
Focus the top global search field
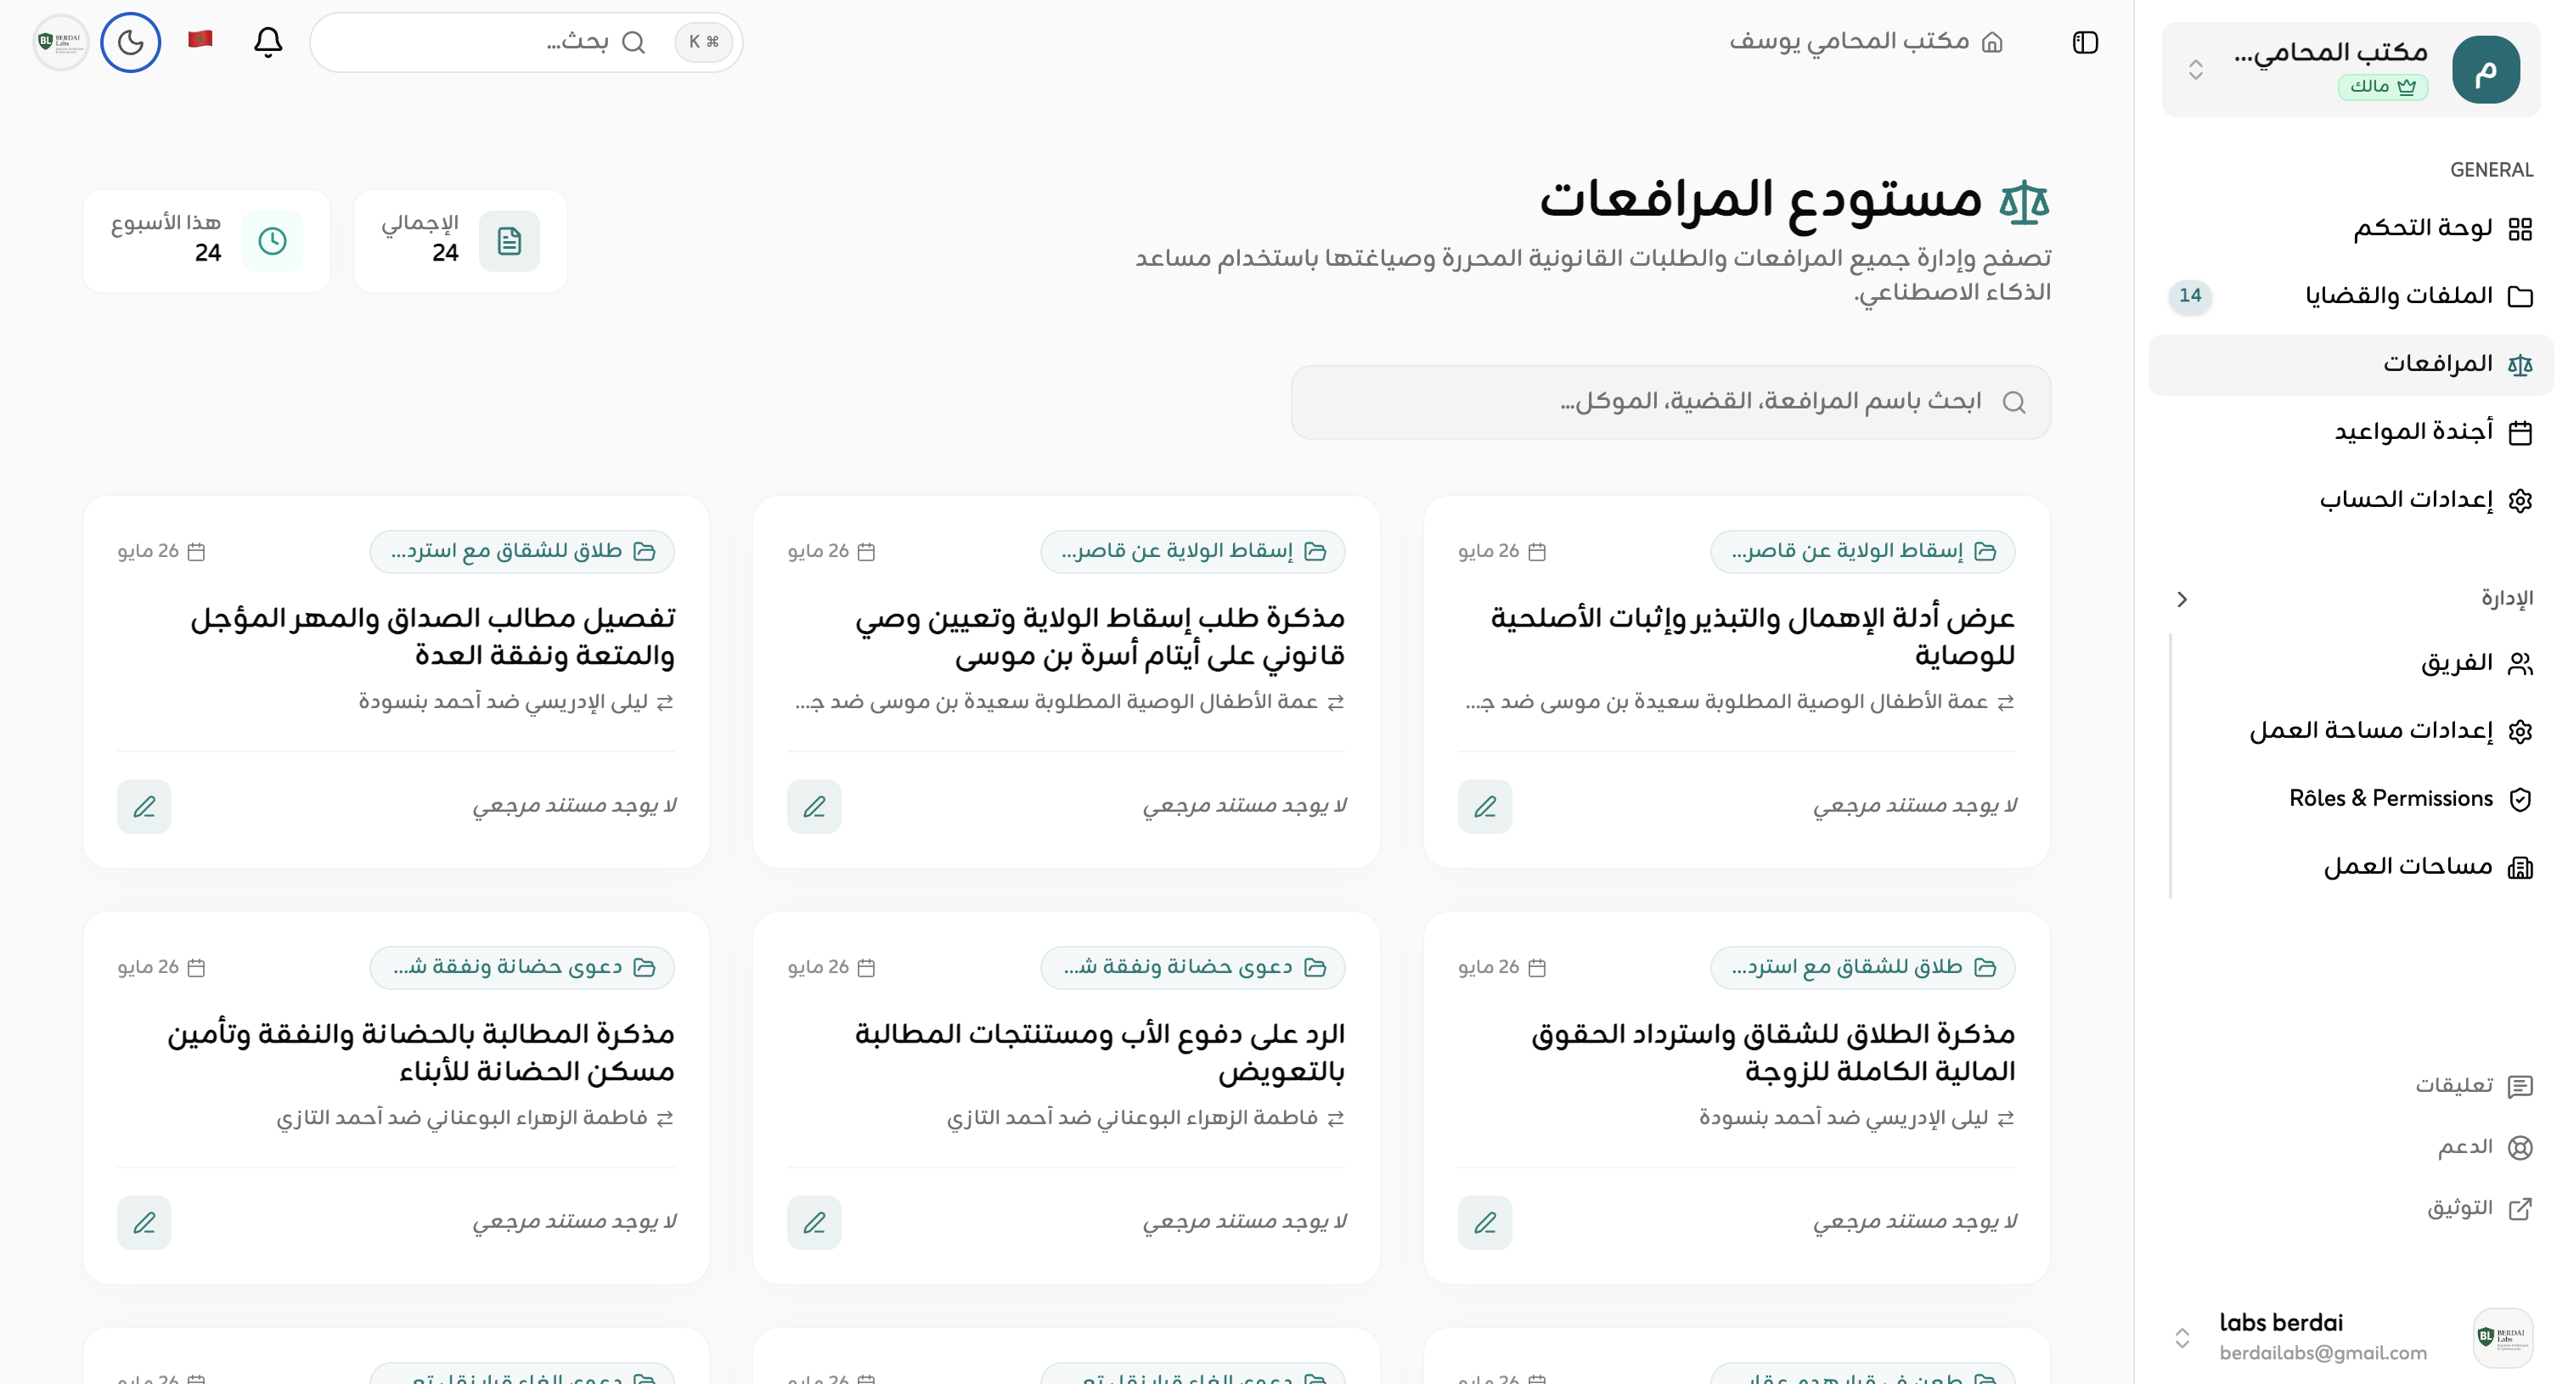526,42
